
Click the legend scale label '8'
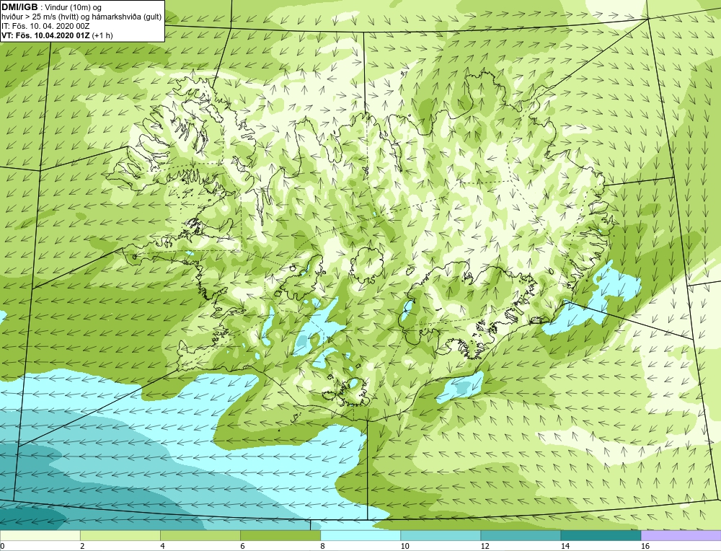(x=322, y=546)
